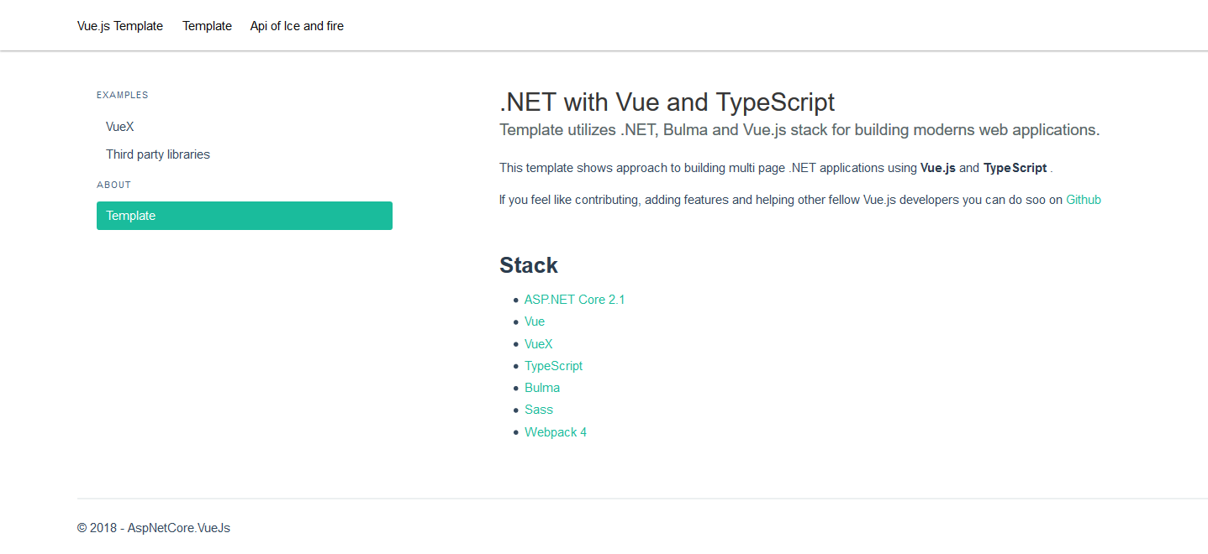The height and width of the screenshot is (554, 1208).
Task: Click the Vue.js Template navbar brand
Action: [120, 26]
